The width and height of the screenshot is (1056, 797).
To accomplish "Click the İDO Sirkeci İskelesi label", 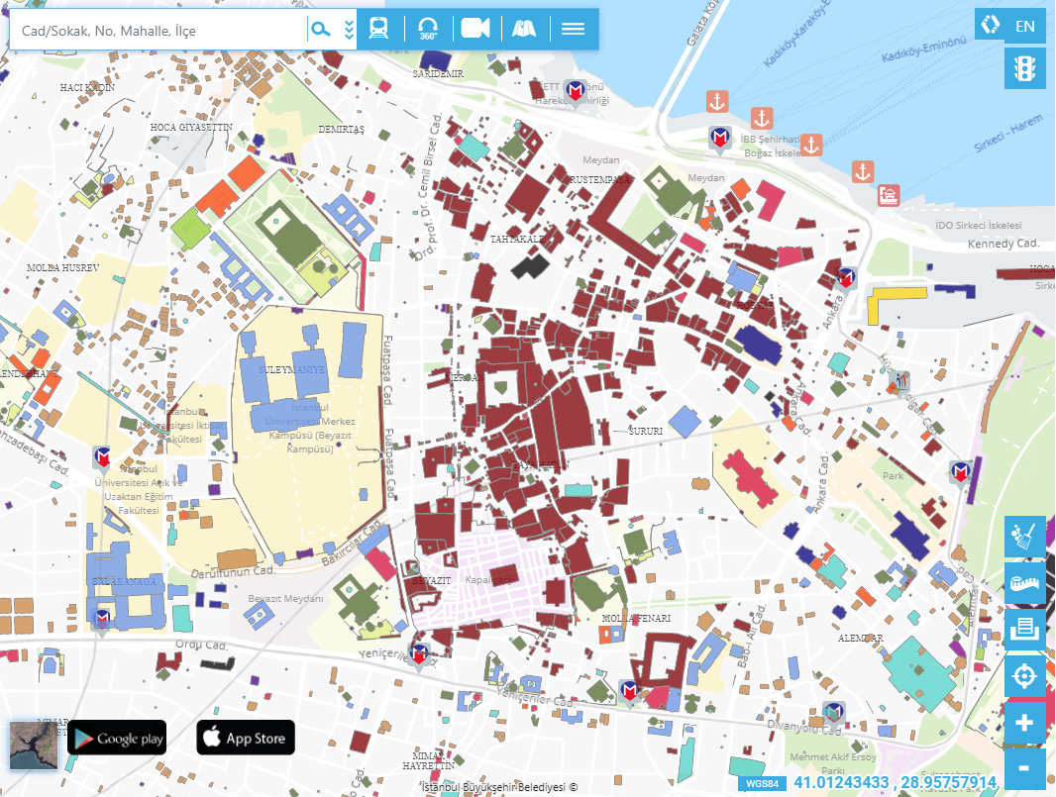I will (x=979, y=226).
